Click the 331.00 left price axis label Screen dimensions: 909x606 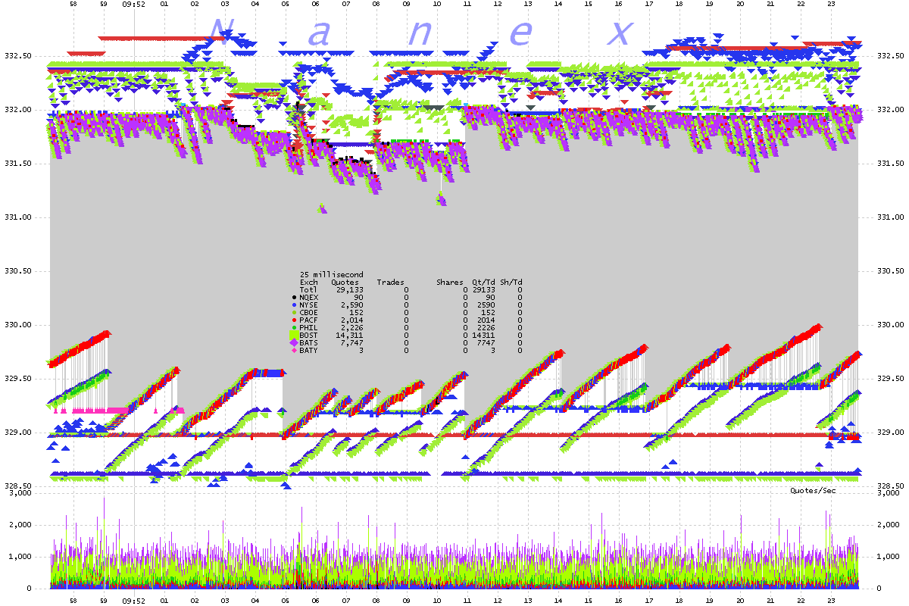click(17, 217)
